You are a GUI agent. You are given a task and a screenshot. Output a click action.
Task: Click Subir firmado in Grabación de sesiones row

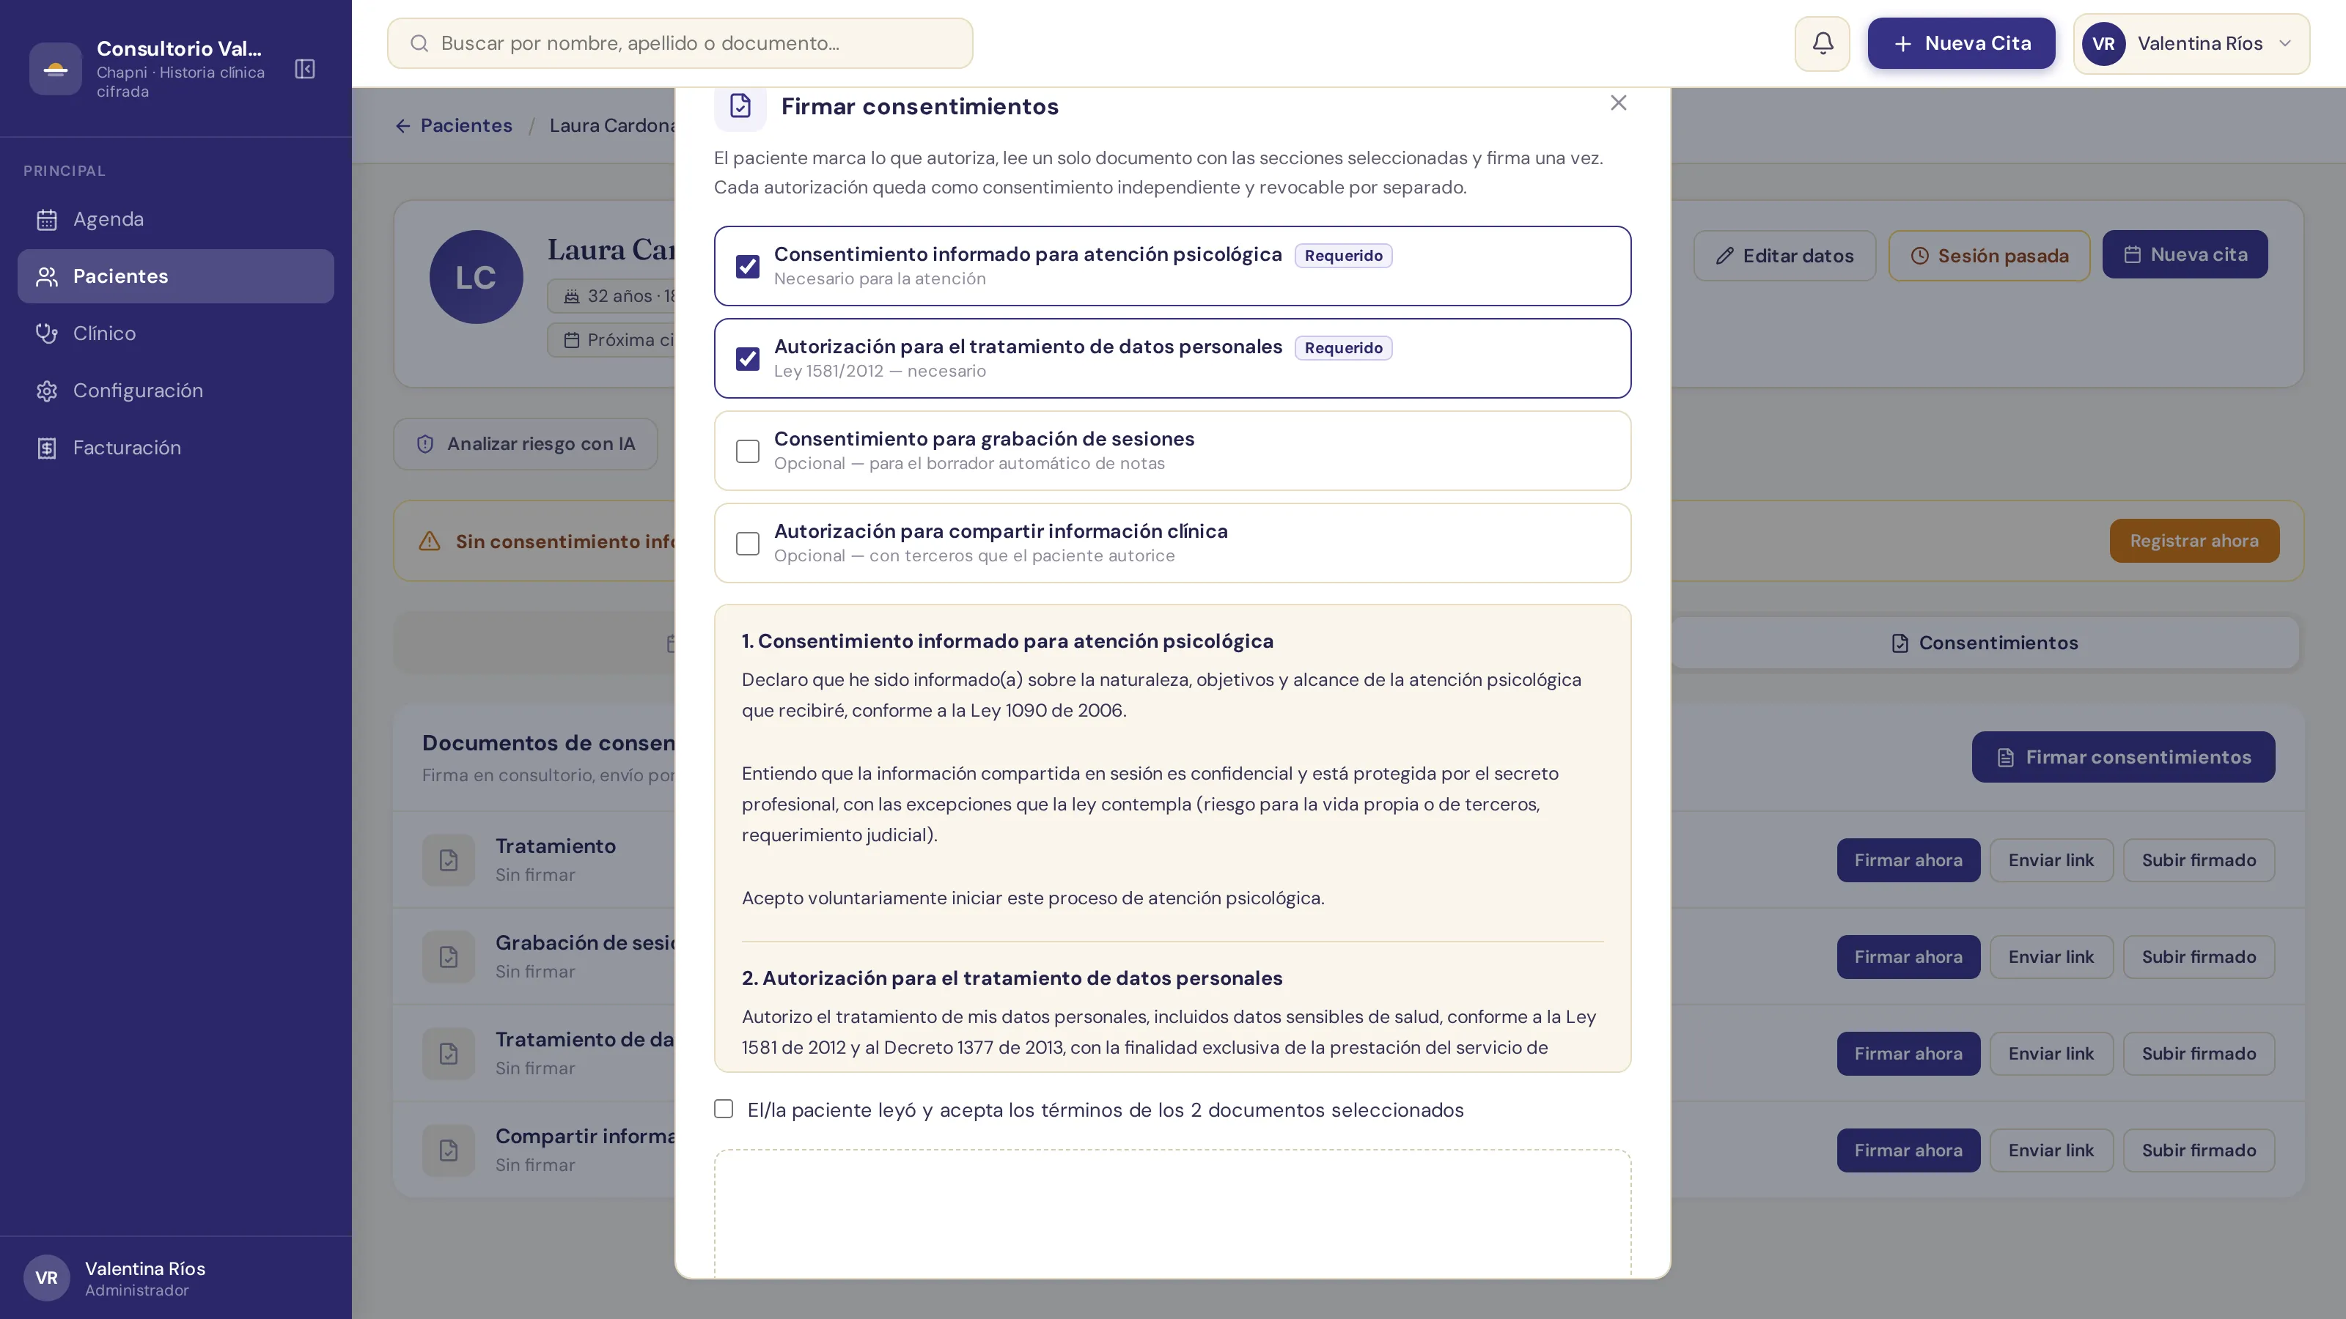coord(2199,957)
